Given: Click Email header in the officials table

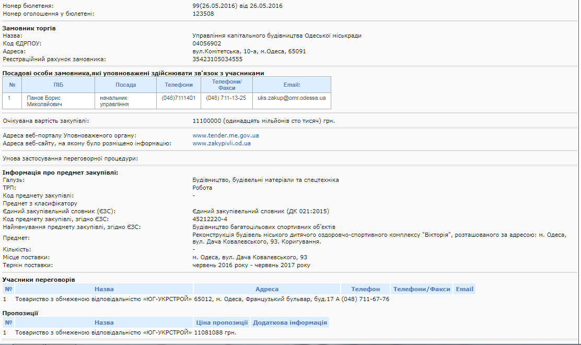Looking at the screenshot, I should point(292,85).
